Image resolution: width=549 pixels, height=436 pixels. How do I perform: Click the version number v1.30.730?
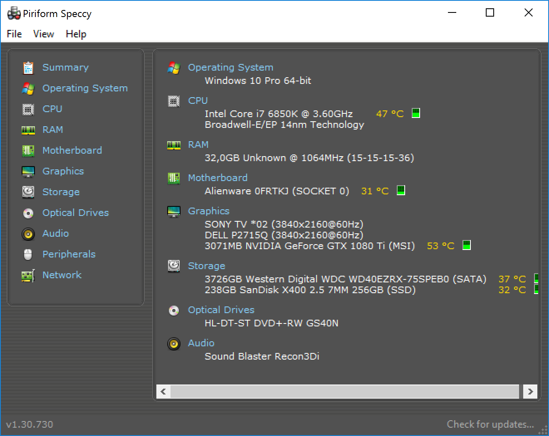(30, 424)
